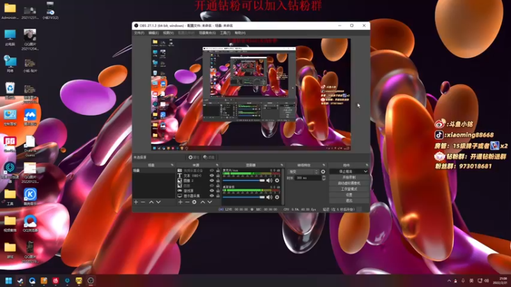Open the 回收站 recycle bin desktop icon

coord(10,91)
